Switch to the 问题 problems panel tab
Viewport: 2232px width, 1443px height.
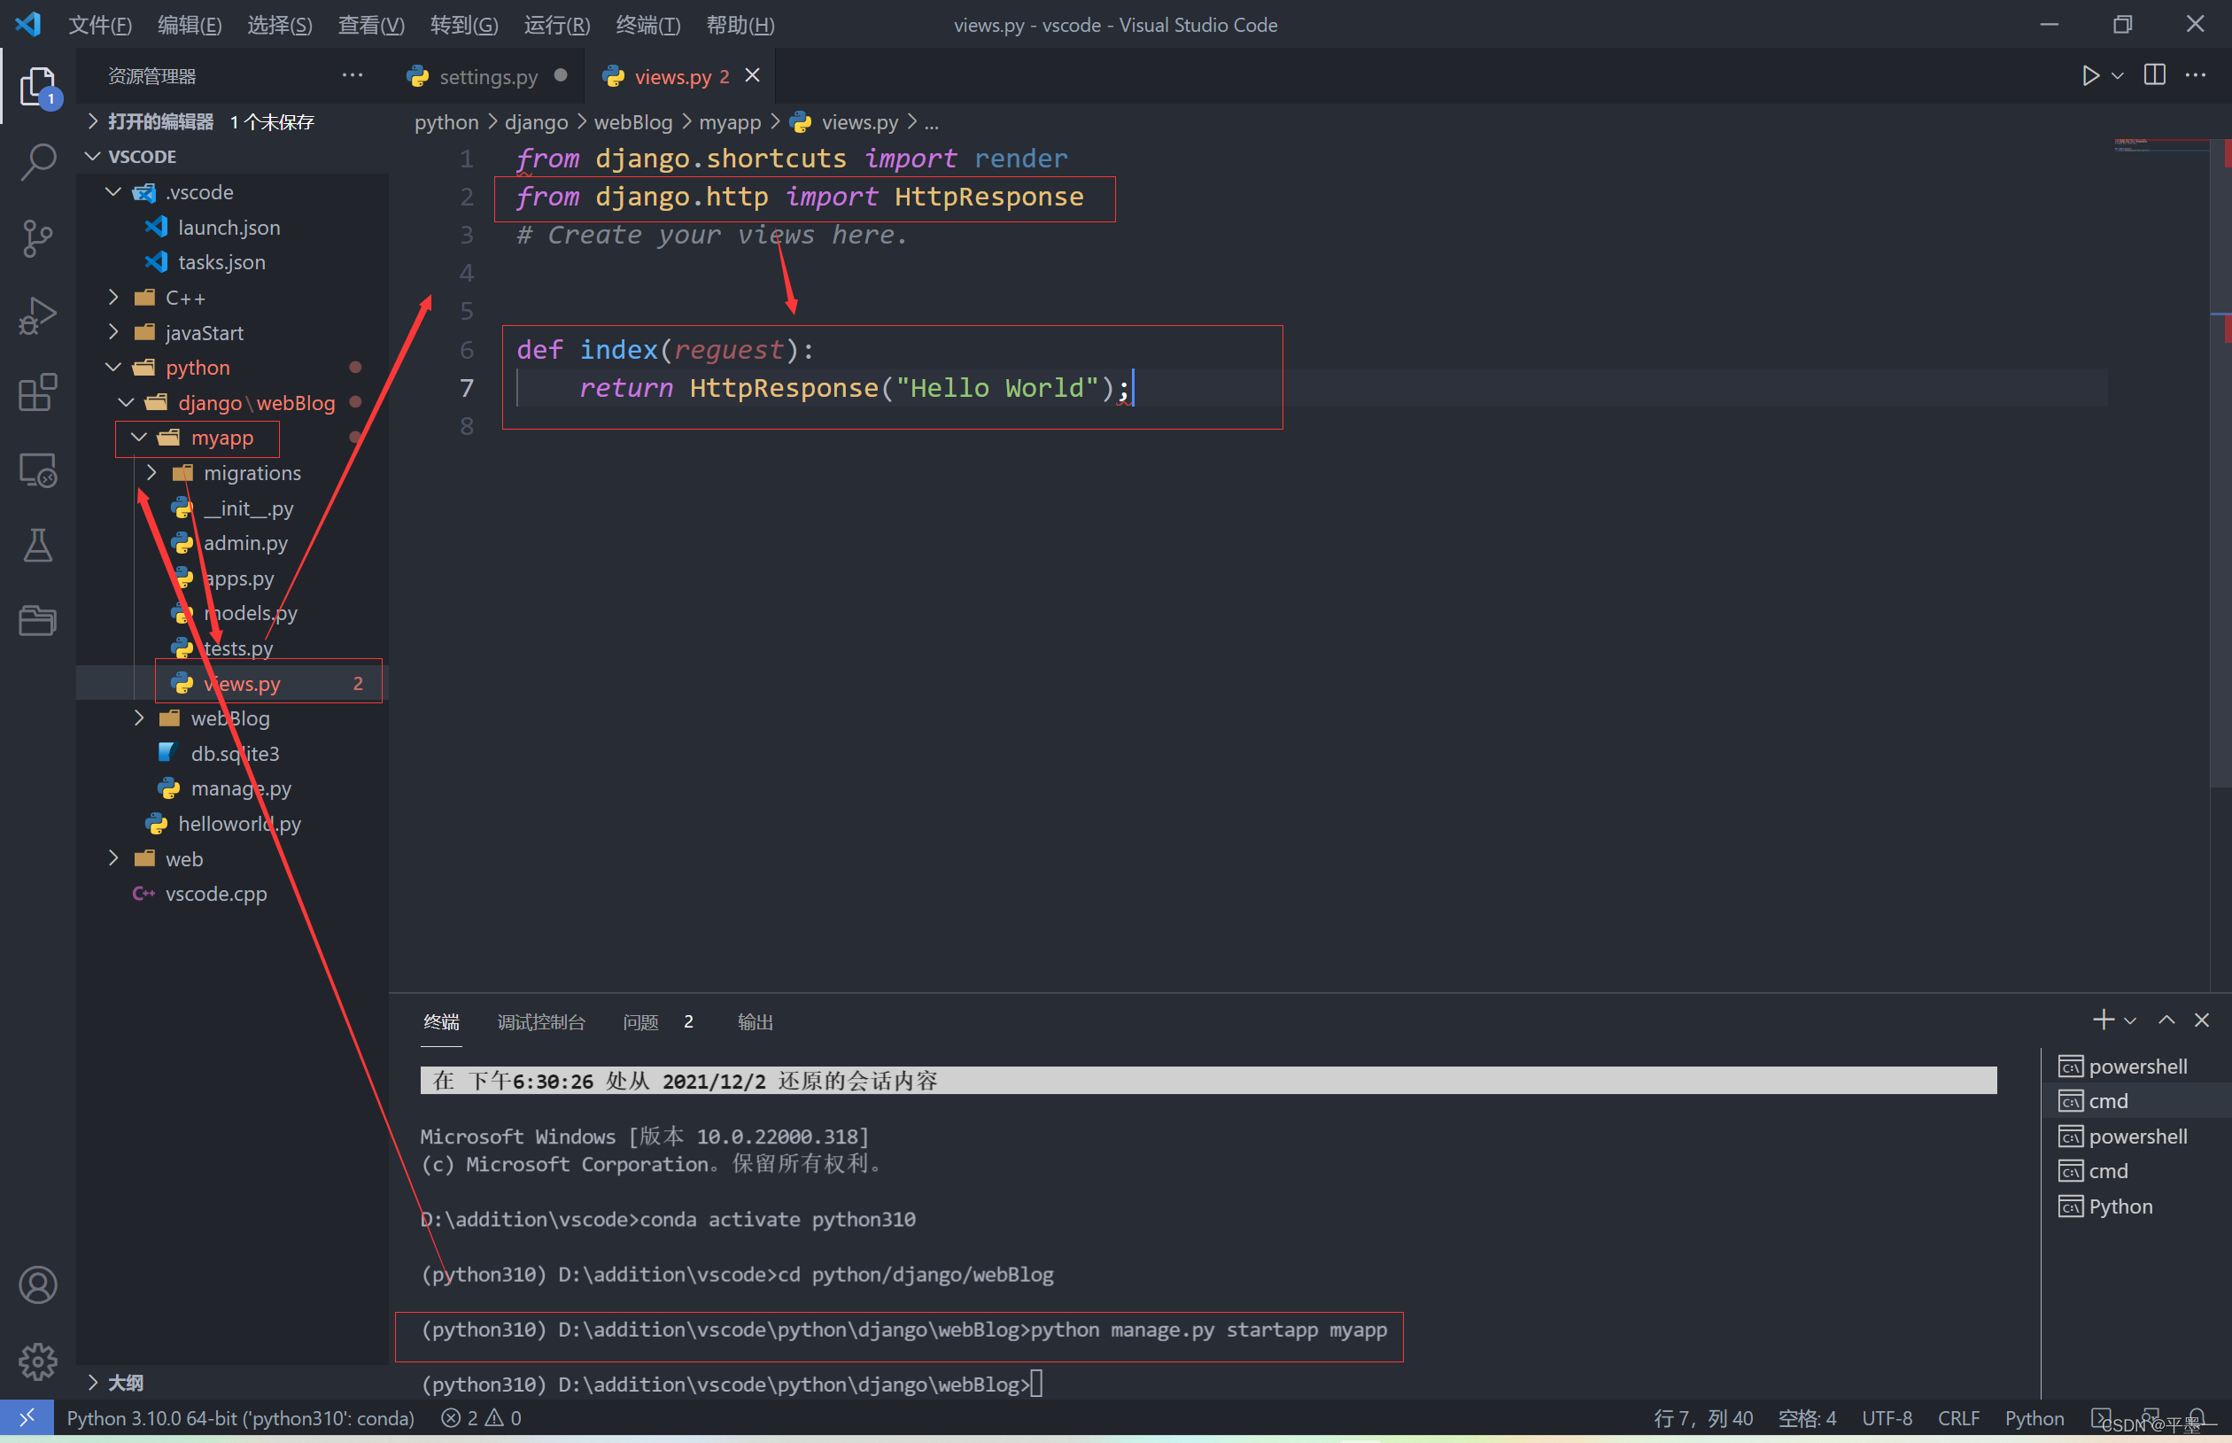(640, 1022)
